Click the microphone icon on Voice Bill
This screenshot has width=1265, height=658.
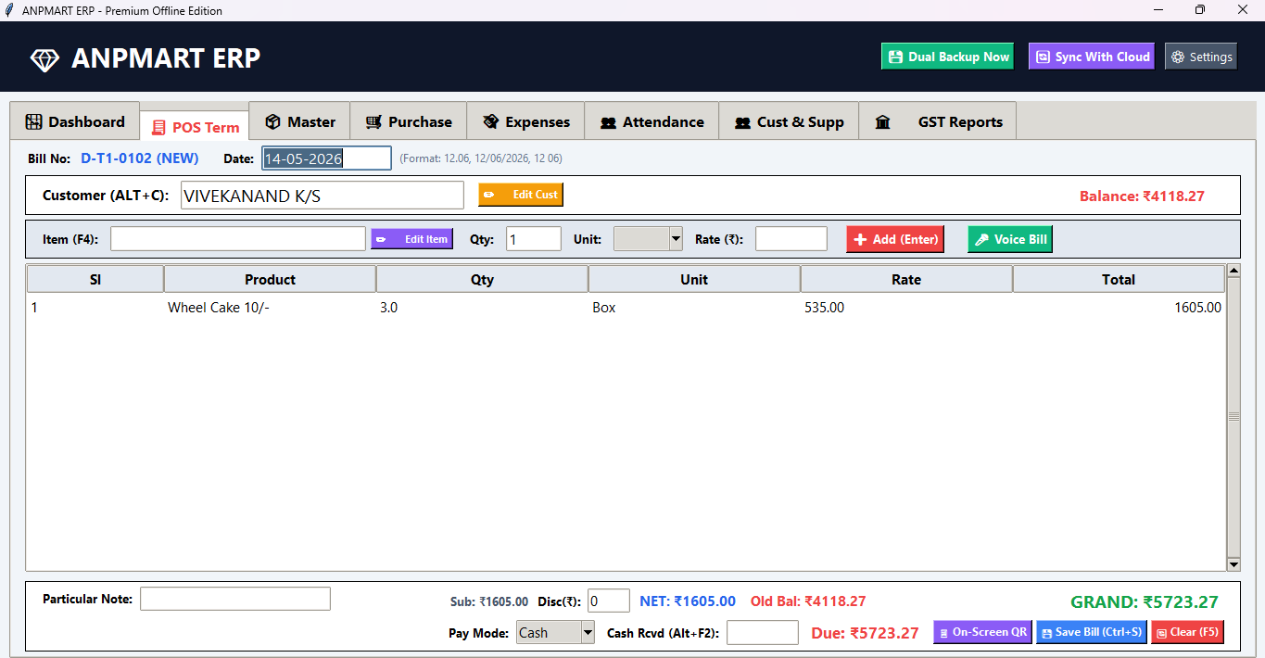[982, 239]
